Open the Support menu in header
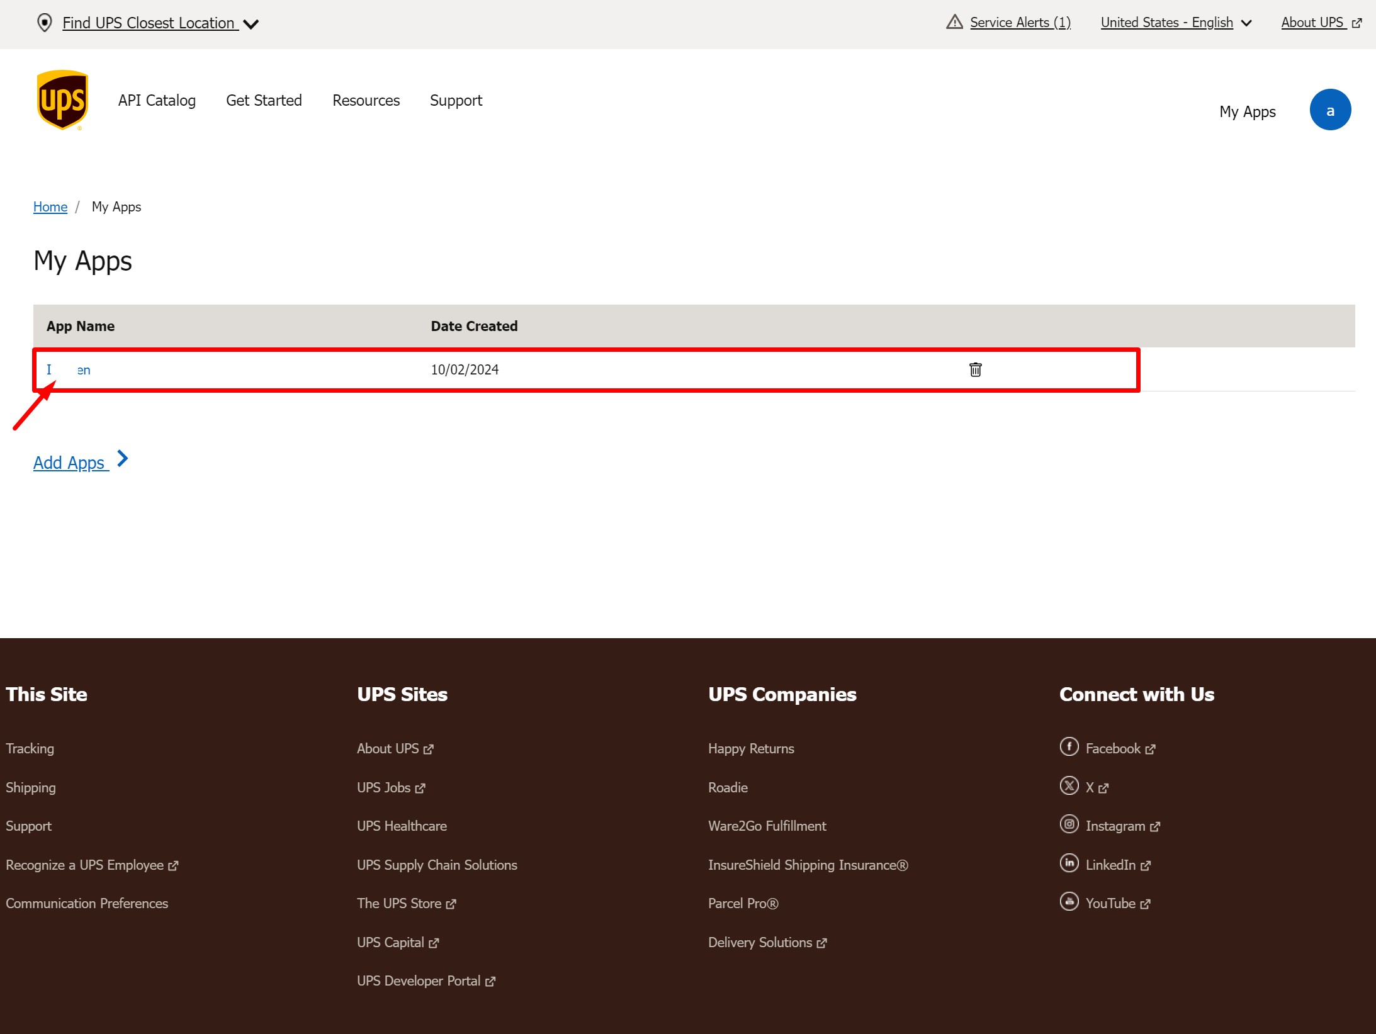 coord(456,101)
